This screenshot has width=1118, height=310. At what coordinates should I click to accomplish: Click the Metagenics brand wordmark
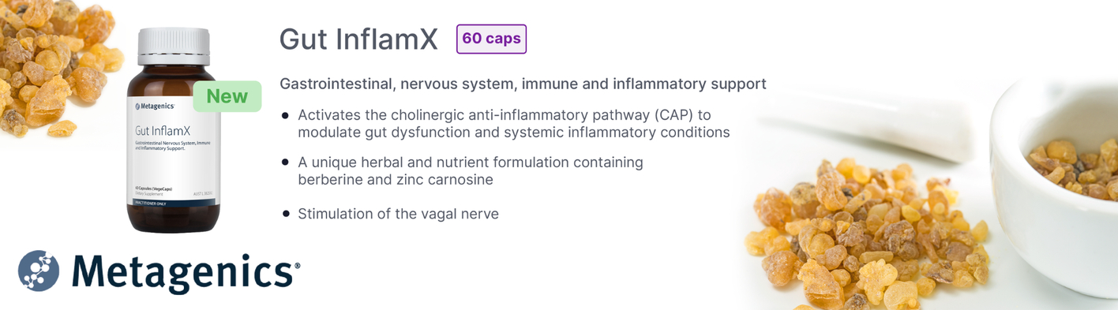pos(186,272)
